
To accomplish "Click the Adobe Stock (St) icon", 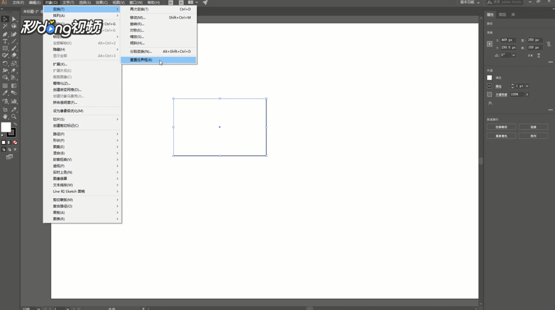I will [x=181, y=2].
